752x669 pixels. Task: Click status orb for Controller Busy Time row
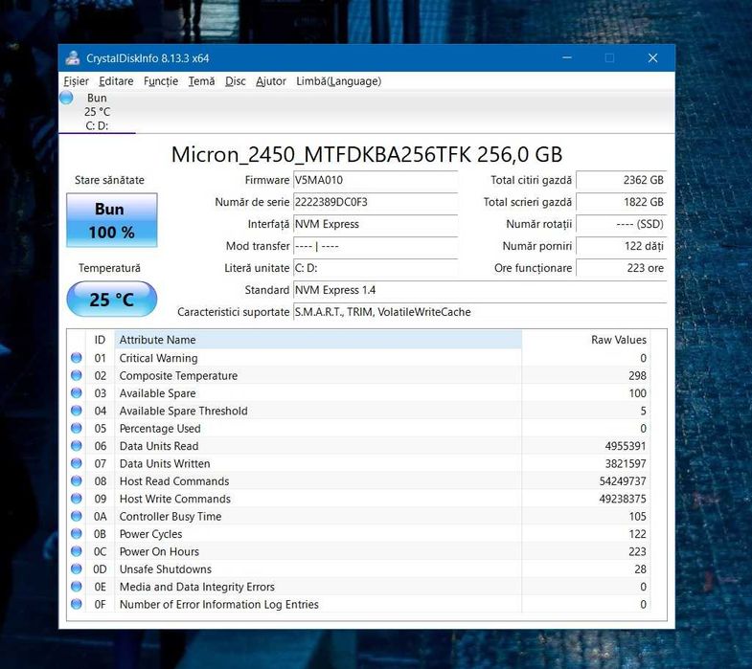[x=77, y=516]
